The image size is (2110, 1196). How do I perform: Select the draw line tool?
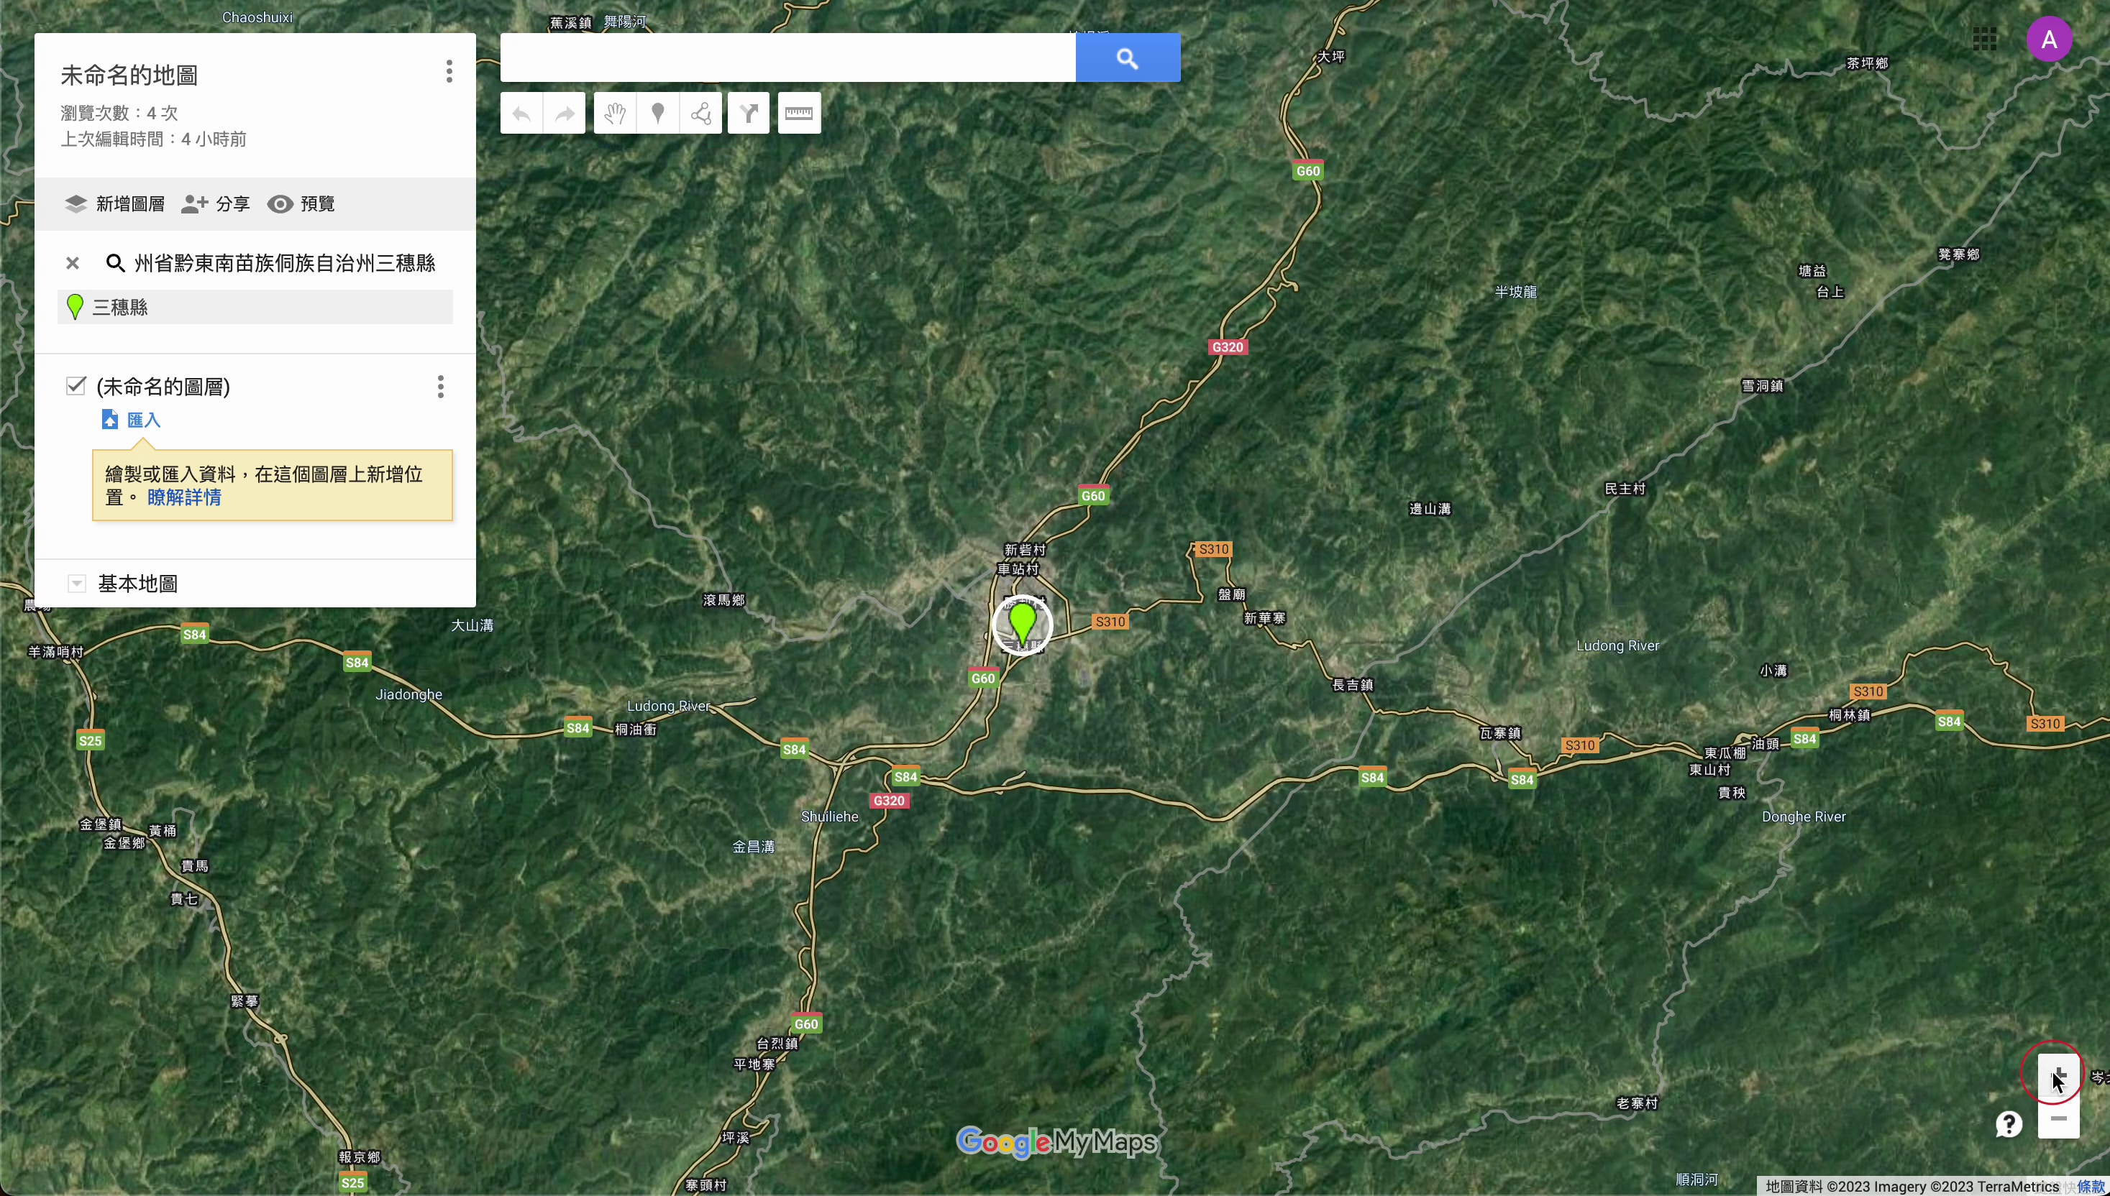(x=701, y=114)
